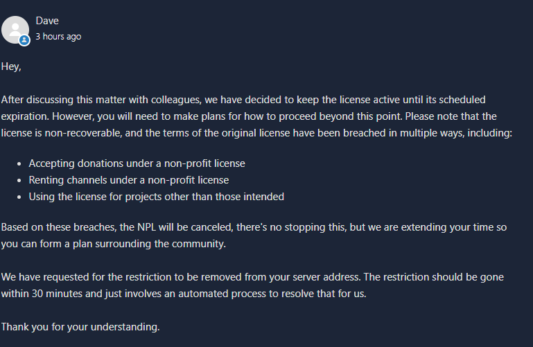The height and width of the screenshot is (347, 533).
Task: Click the bullet dot before "Accepting donations"
Action: (x=19, y=164)
